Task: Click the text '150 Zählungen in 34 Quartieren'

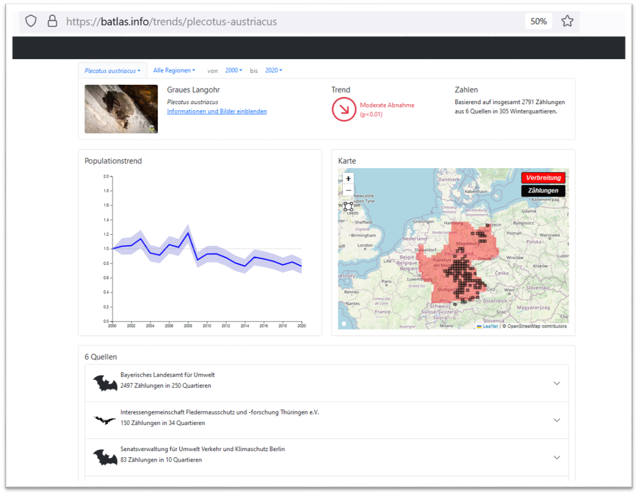Action: pos(162,423)
